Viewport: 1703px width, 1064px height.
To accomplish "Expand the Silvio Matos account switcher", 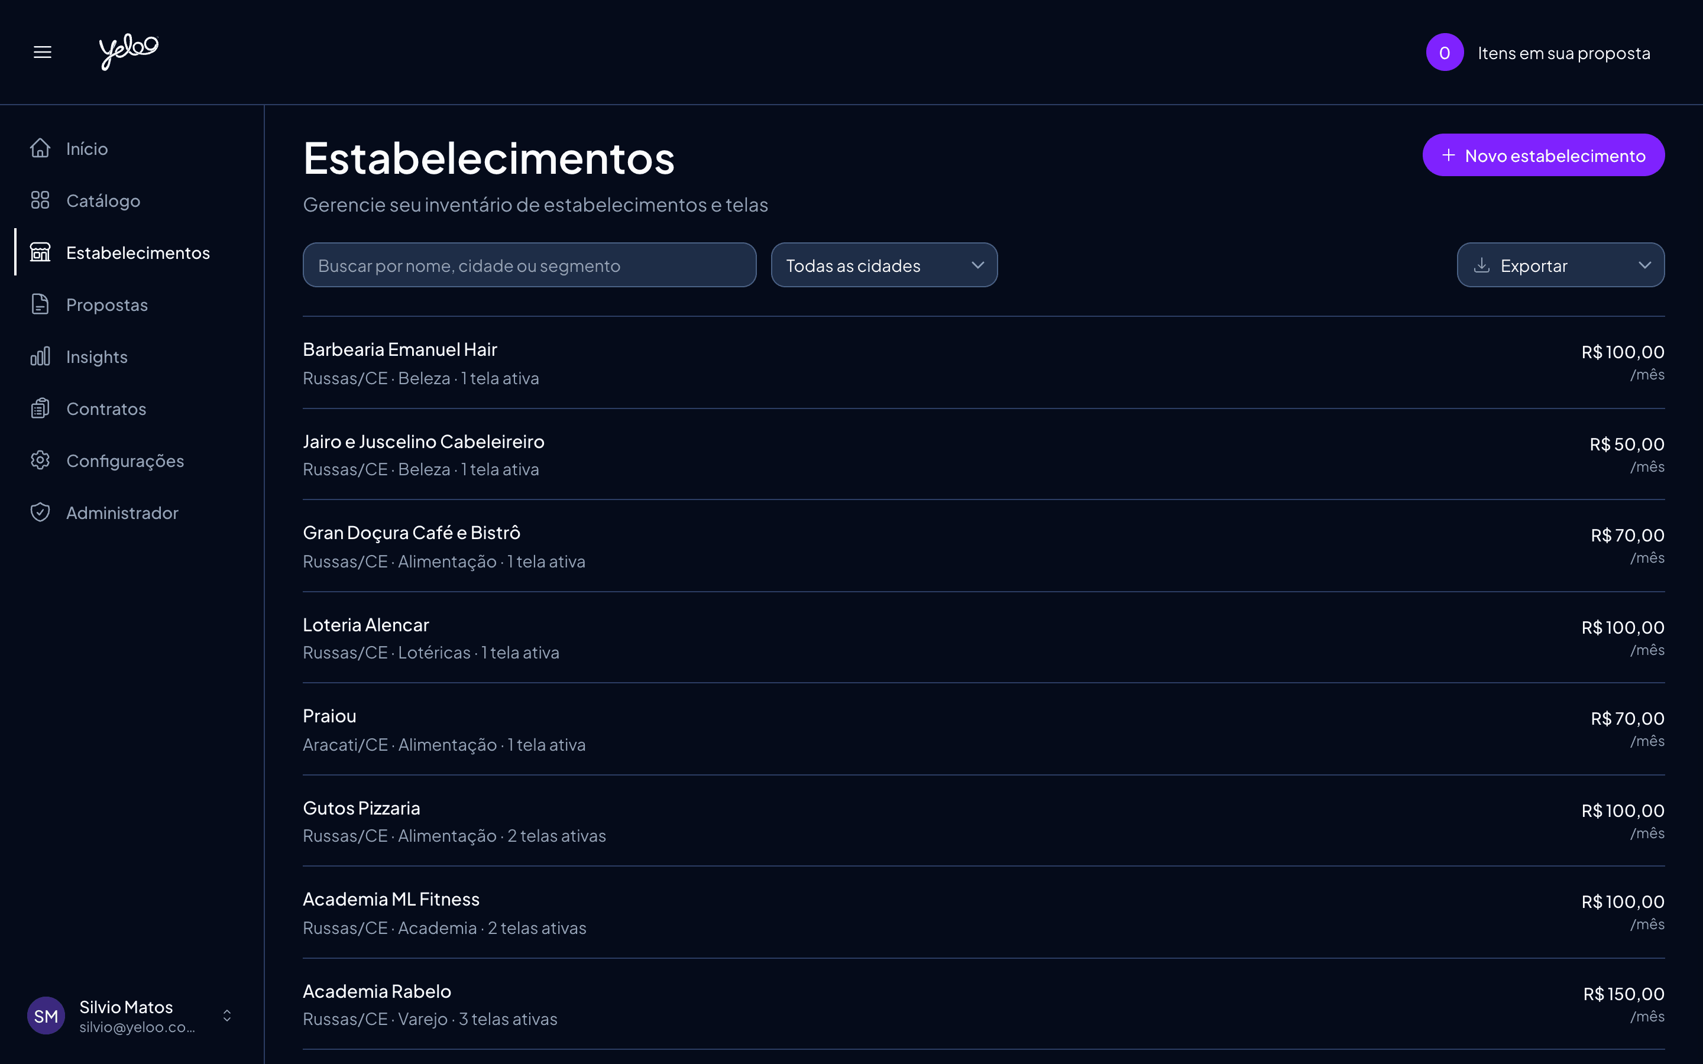I will 226,1016.
